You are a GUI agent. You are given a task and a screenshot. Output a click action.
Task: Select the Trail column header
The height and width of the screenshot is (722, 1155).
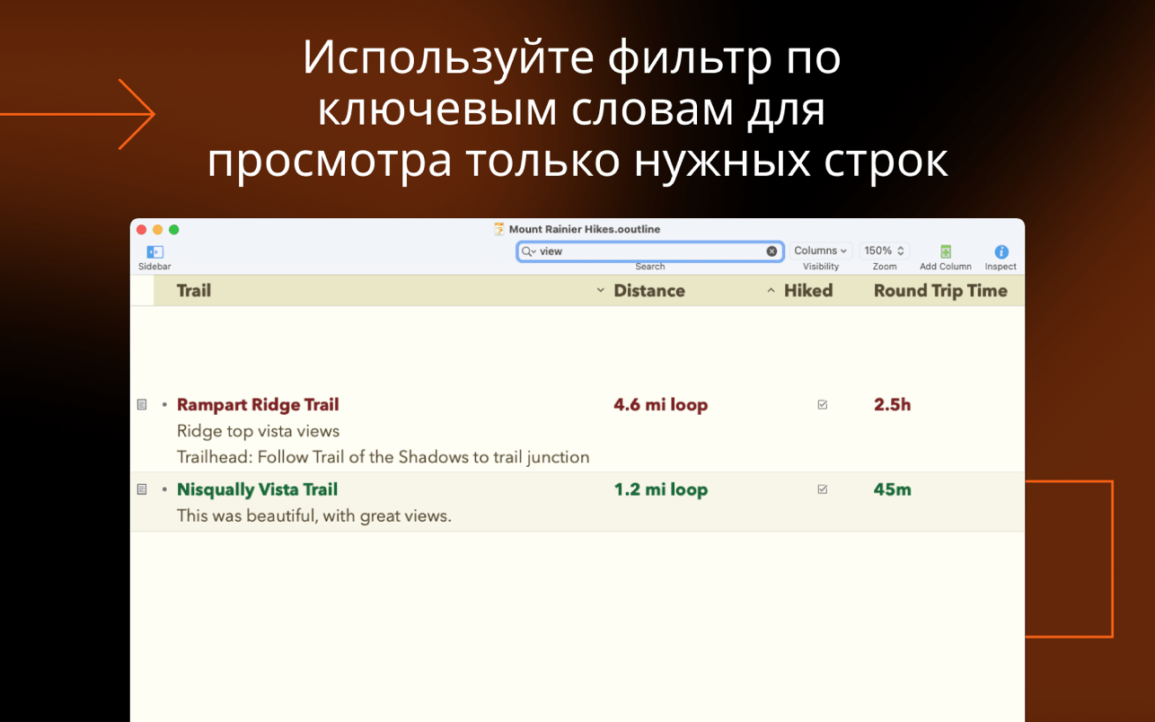pyautogui.click(x=194, y=291)
